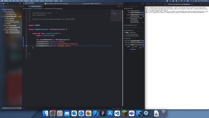Click the editor minimap
Screen dimensions: 209x118
tap(116, 15)
